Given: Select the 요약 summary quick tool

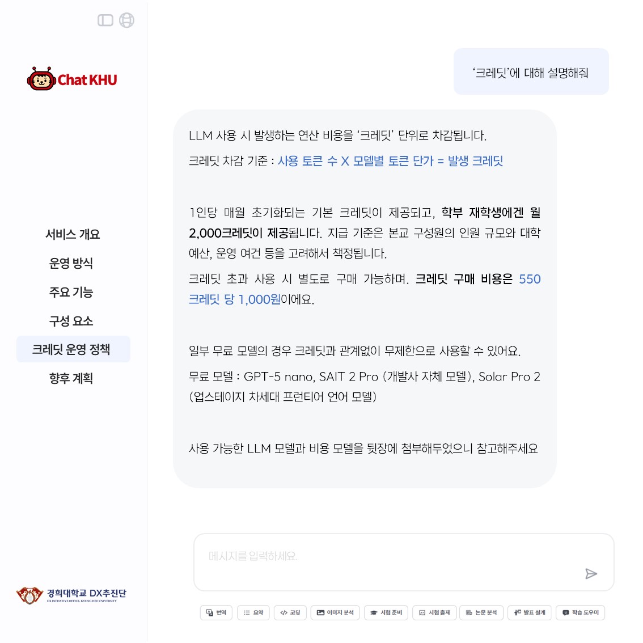Looking at the screenshot, I should tap(253, 612).
